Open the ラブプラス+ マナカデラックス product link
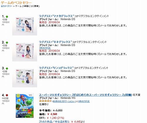The height and width of the screenshot is (123, 147). [x=56, y=16]
